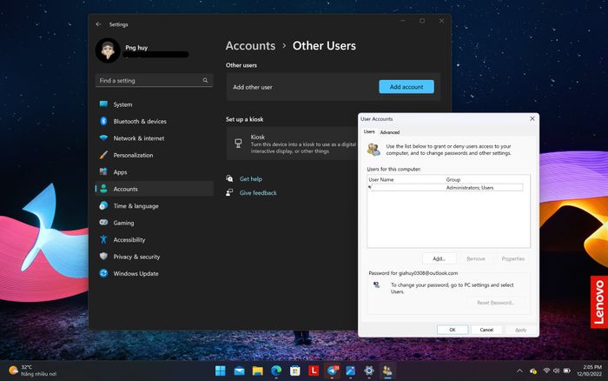
Task: Select the Administrators; Users account row
Action: pos(447,188)
